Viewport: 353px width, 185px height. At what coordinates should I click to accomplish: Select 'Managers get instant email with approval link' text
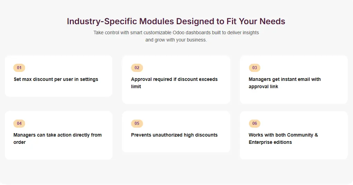click(285, 83)
